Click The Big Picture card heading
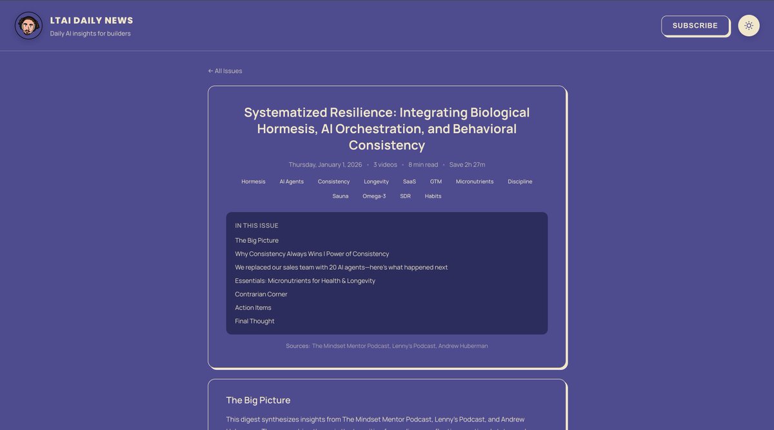Viewport: 774px width, 430px height. tap(258, 400)
